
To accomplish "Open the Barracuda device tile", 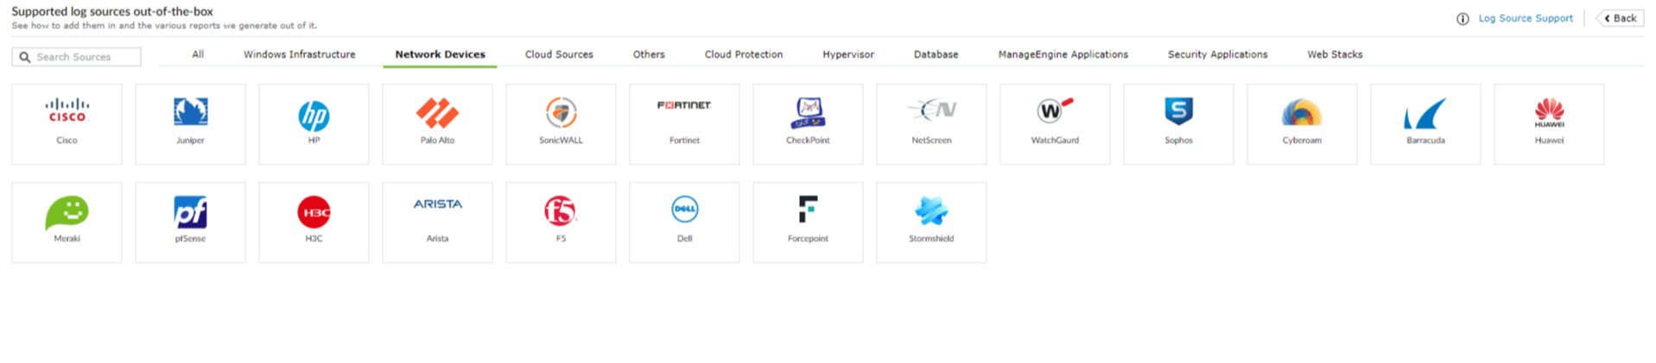I will point(1425,124).
